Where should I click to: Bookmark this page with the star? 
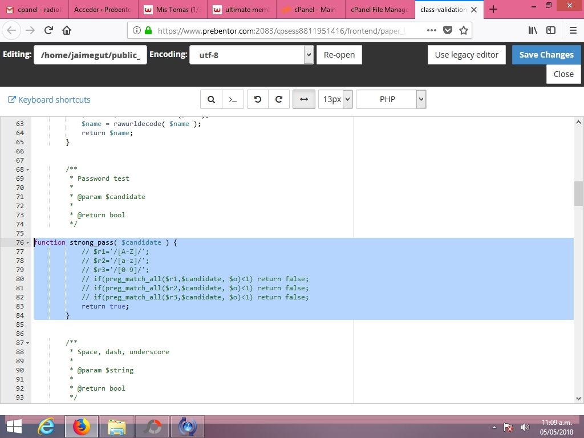pos(463,30)
